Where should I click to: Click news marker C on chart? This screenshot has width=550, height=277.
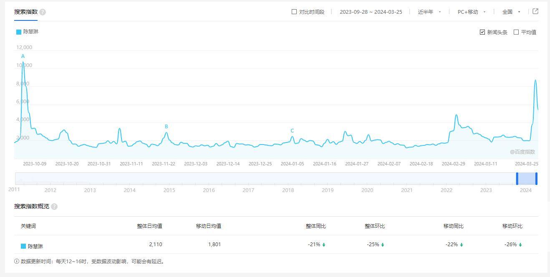coord(292,131)
